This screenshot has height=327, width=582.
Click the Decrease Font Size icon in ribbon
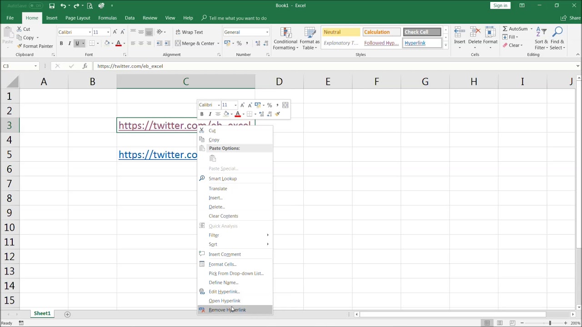tap(122, 32)
